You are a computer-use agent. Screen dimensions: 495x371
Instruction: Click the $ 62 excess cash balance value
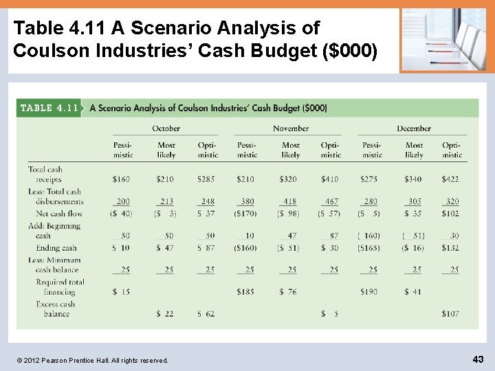(x=206, y=314)
